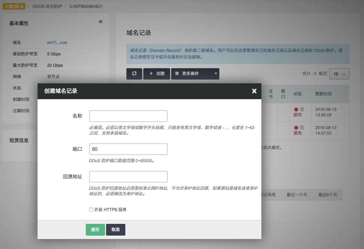364x249 pixels.
Task: Select the last 6 months tab
Action: tap(327, 195)
